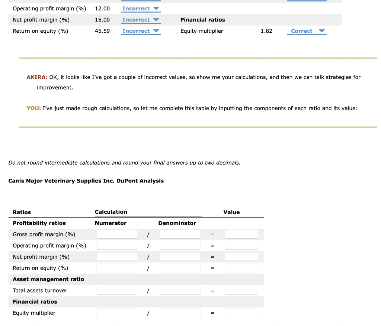381x326 pixels.
Task: Click the Equity multiplier value field
Action: (241, 313)
